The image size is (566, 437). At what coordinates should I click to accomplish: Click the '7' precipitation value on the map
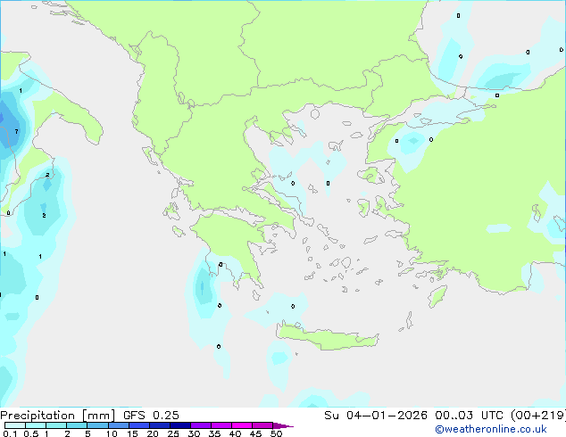16,132
